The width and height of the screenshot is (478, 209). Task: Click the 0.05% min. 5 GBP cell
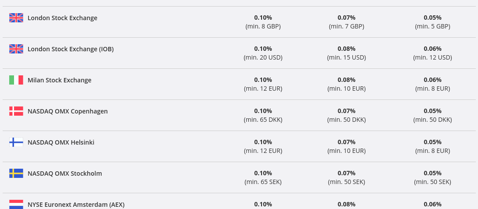(x=432, y=22)
